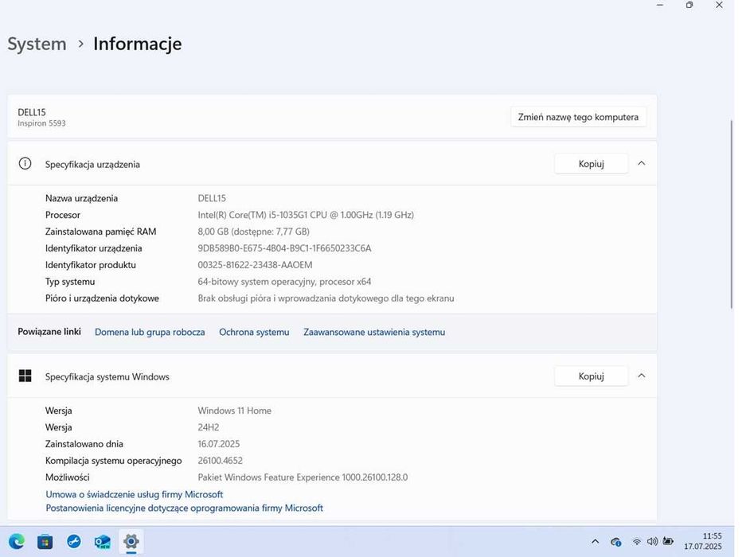Click the Identyfikator produktu label
Image resolution: width=750 pixels, height=557 pixels.
pos(91,265)
